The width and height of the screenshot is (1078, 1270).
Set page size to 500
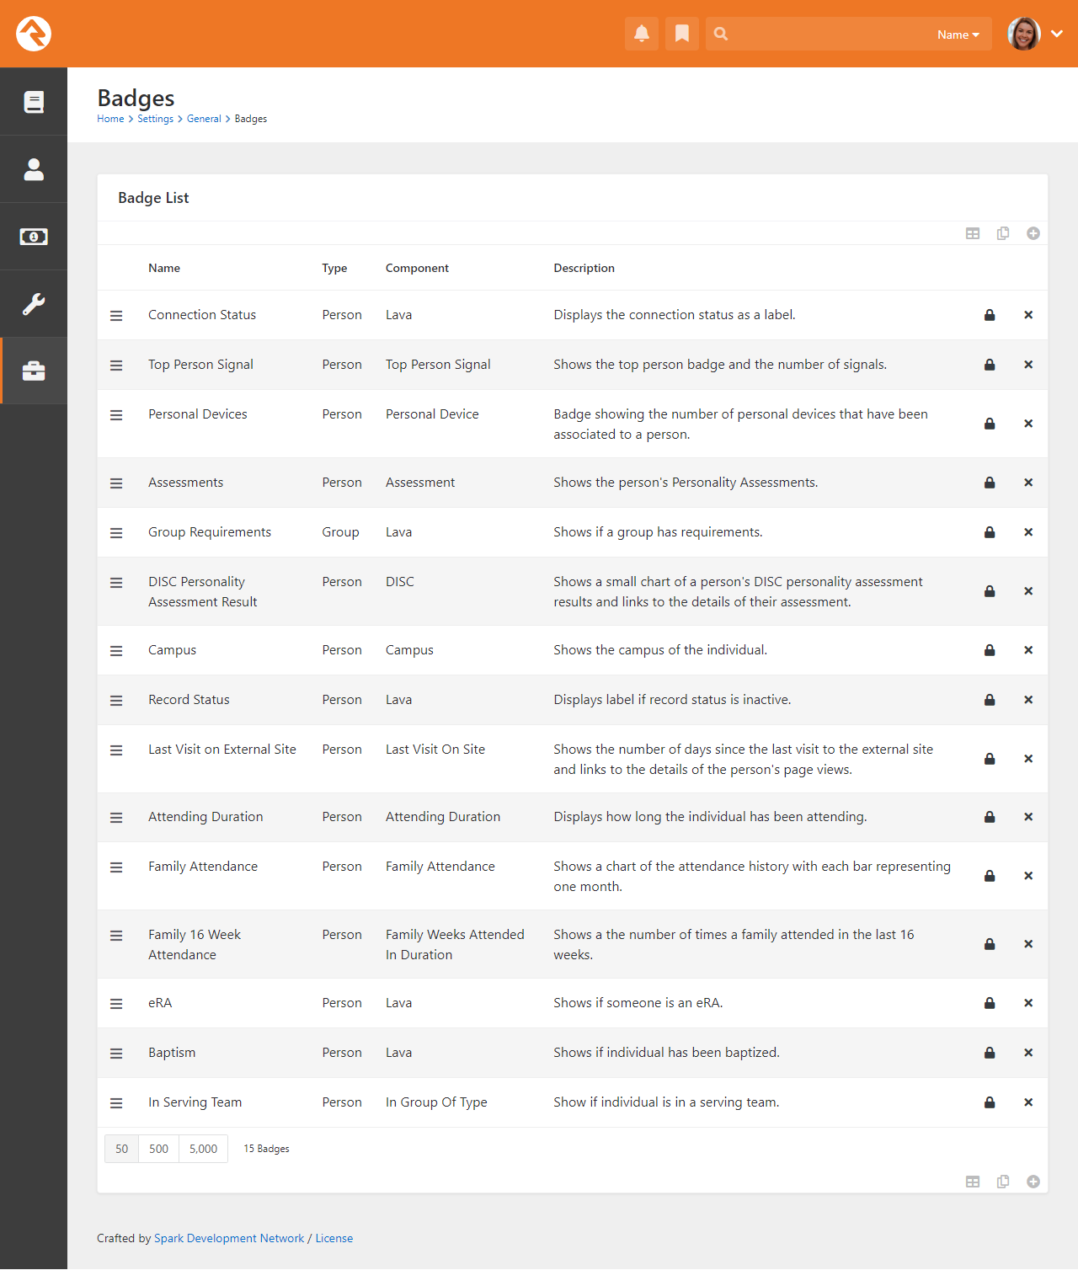[x=158, y=1149]
